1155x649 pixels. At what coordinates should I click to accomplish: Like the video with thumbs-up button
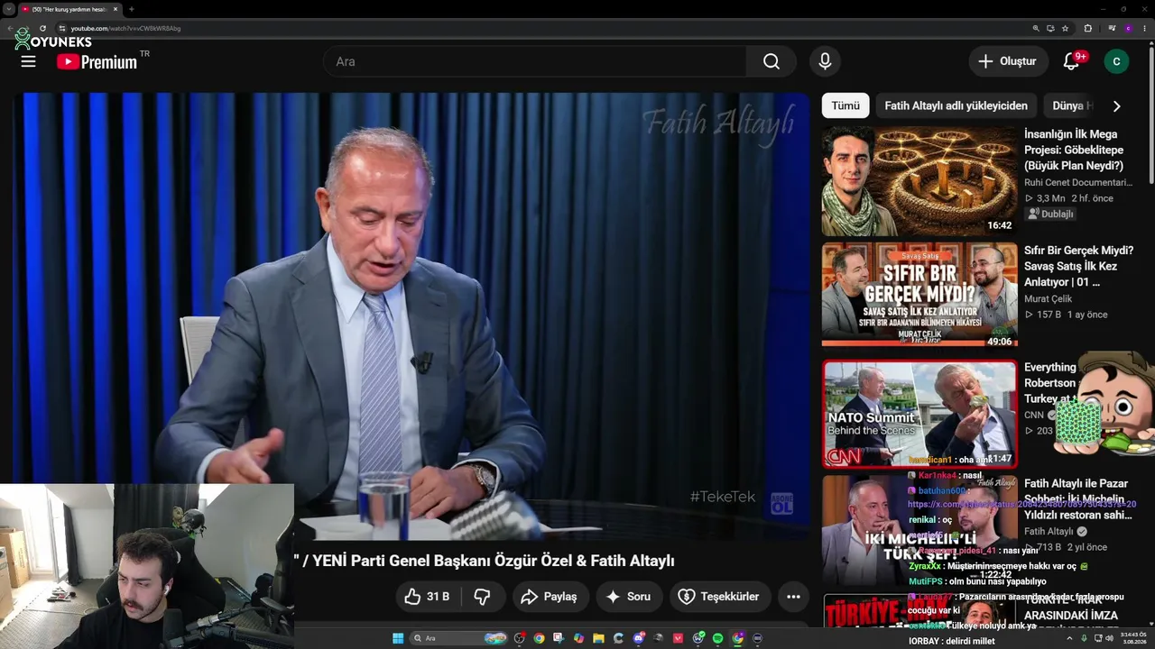(427, 597)
